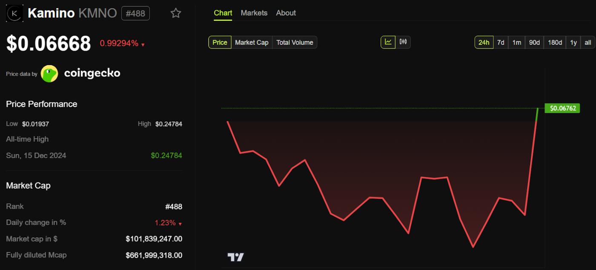Click the coingecko brand name link
Image resolution: width=596 pixels, height=270 pixels.
tap(92, 73)
